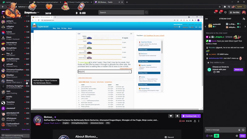Open Towelliee Outriders channel

[15, 103]
